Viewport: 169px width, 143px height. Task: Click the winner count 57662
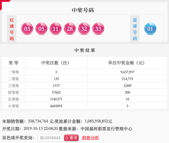56,92
